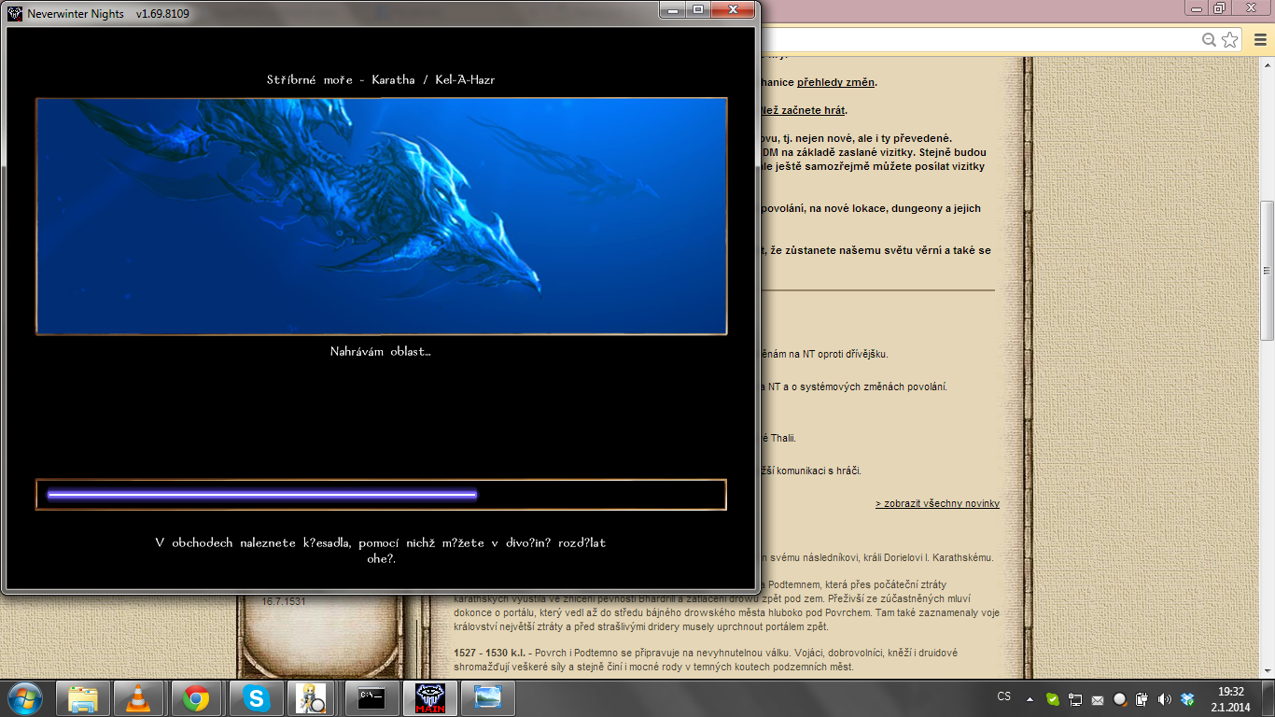Open the picture viewer taskbar button
This screenshot has height=717, width=1275.
click(x=488, y=698)
